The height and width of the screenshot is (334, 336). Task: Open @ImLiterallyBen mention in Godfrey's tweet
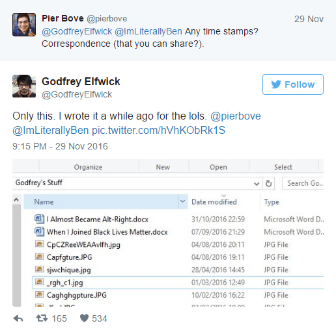[51, 131]
